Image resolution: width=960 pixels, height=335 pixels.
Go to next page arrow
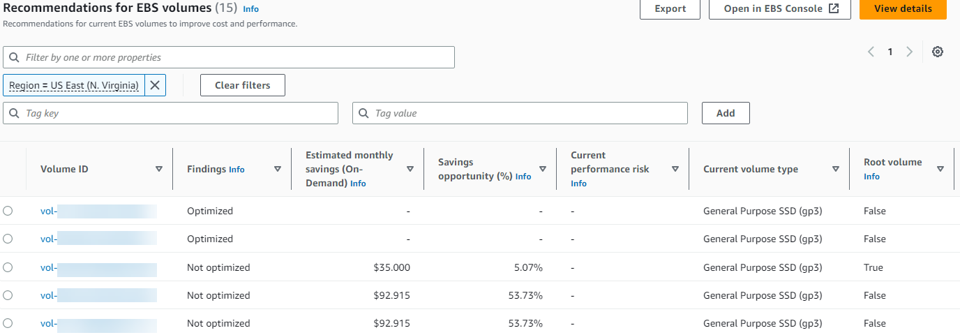pos(909,52)
